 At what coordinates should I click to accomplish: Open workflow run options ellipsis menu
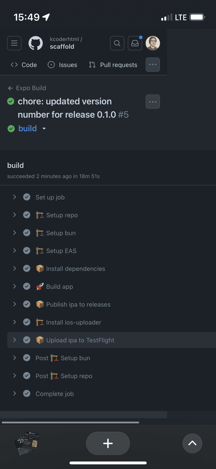(153, 102)
